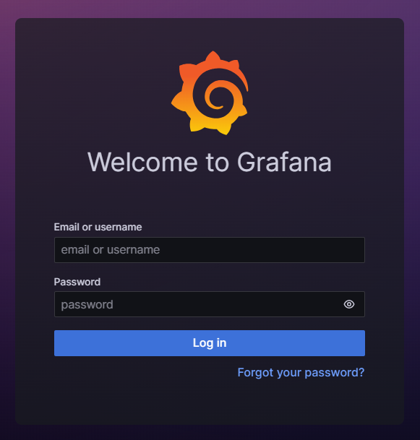Start password recovery via Forgot your password?
Screen dimensions: 420x440
point(301,373)
